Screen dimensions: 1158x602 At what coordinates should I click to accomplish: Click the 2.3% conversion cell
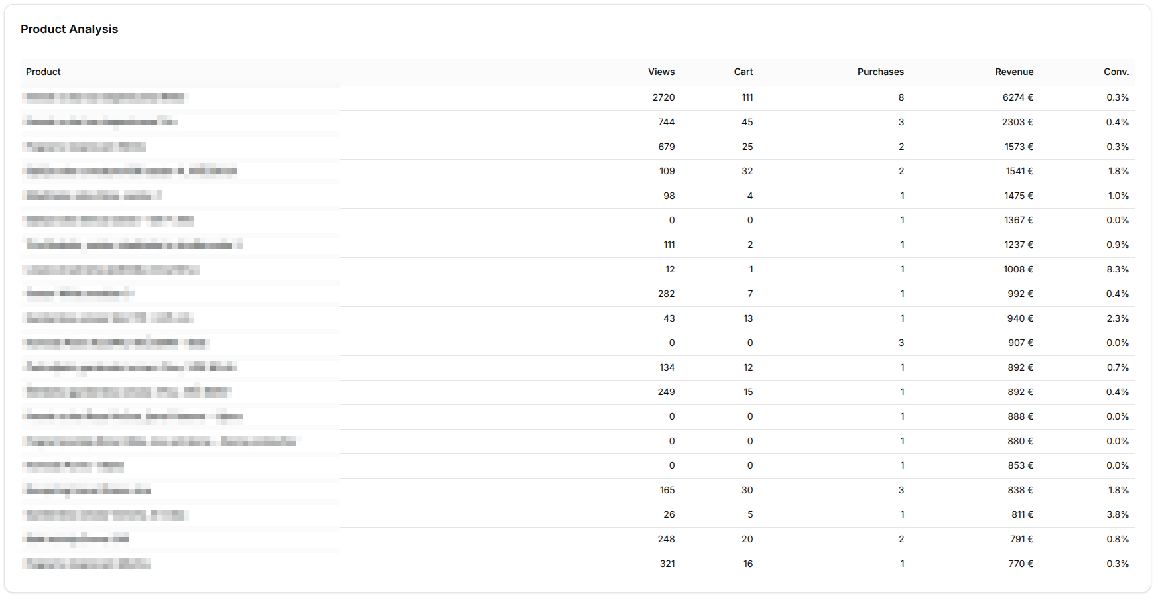pyautogui.click(x=1117, y=318)
